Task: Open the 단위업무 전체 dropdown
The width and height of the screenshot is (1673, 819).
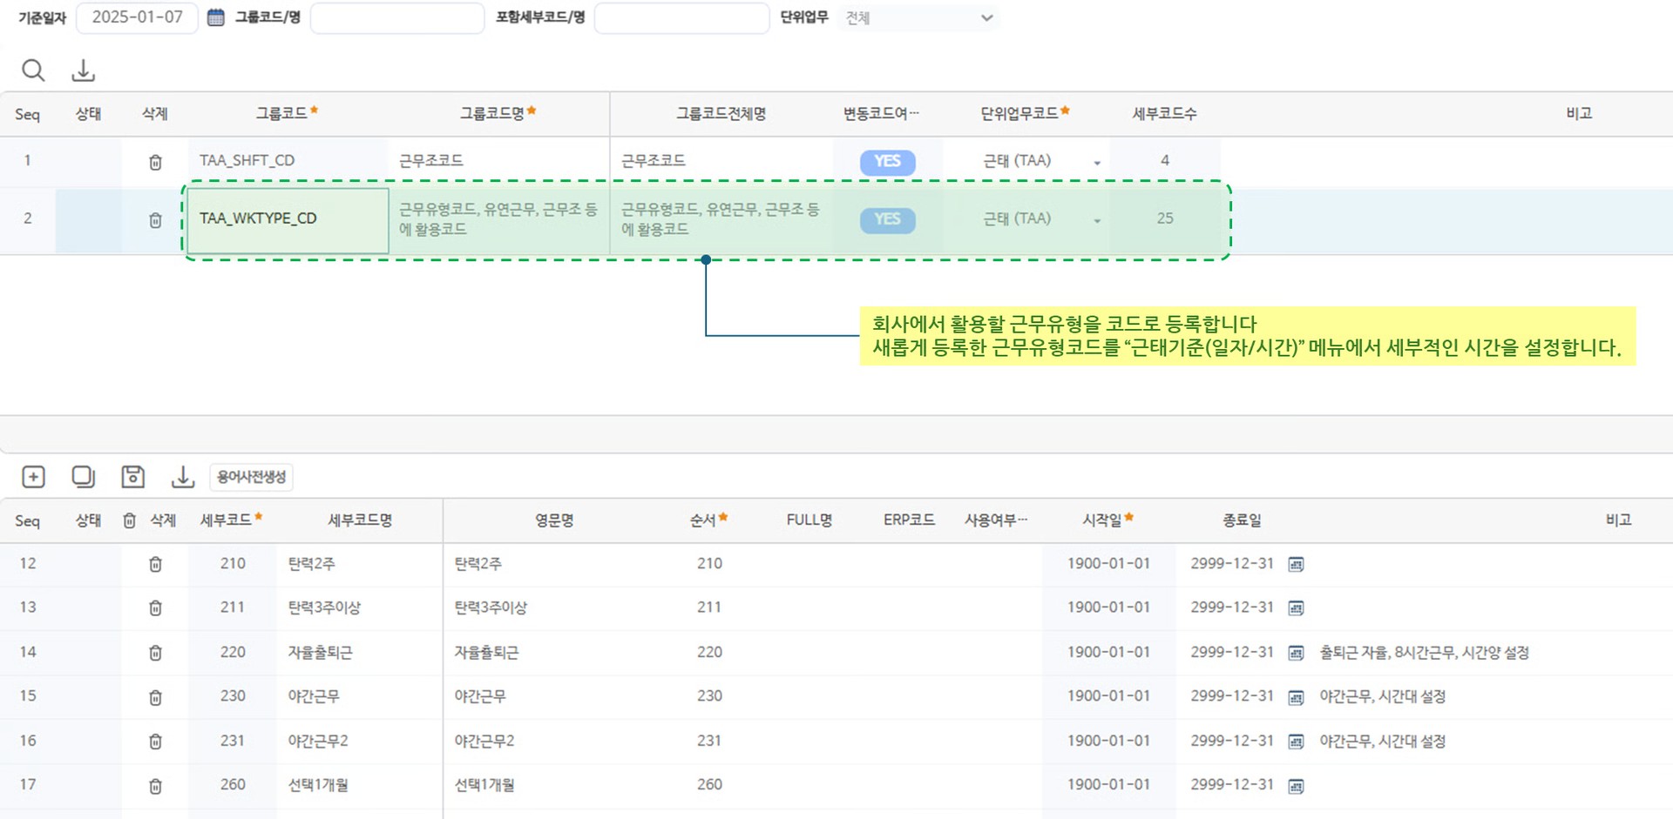Action: click(x=919, y=17)
